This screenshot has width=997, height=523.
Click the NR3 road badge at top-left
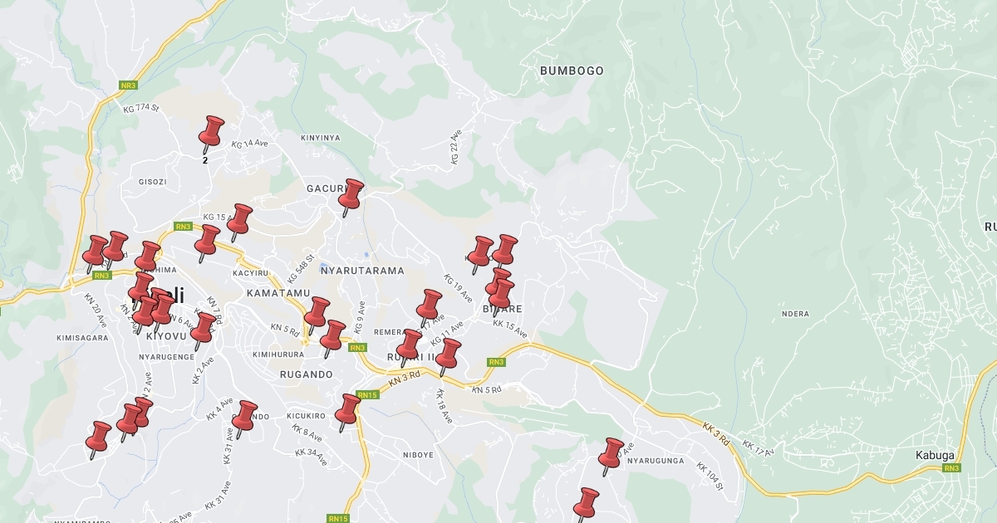(x=128, y=86)
